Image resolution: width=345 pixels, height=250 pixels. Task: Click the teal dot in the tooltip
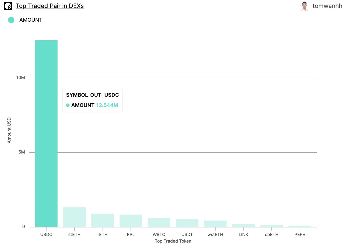(x=68, y=105)
